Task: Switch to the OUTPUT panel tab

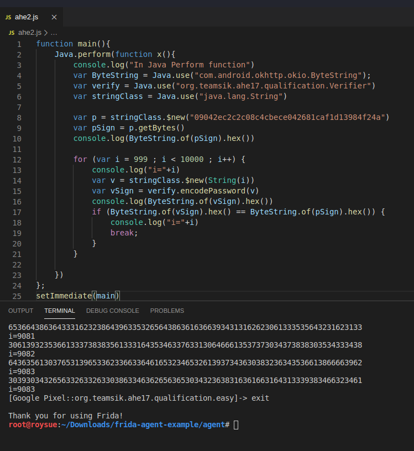Action: click(21, 311)
